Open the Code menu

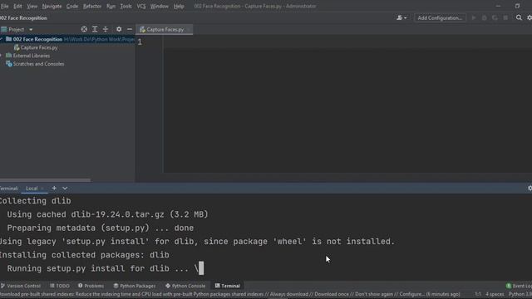coord(72,6)
